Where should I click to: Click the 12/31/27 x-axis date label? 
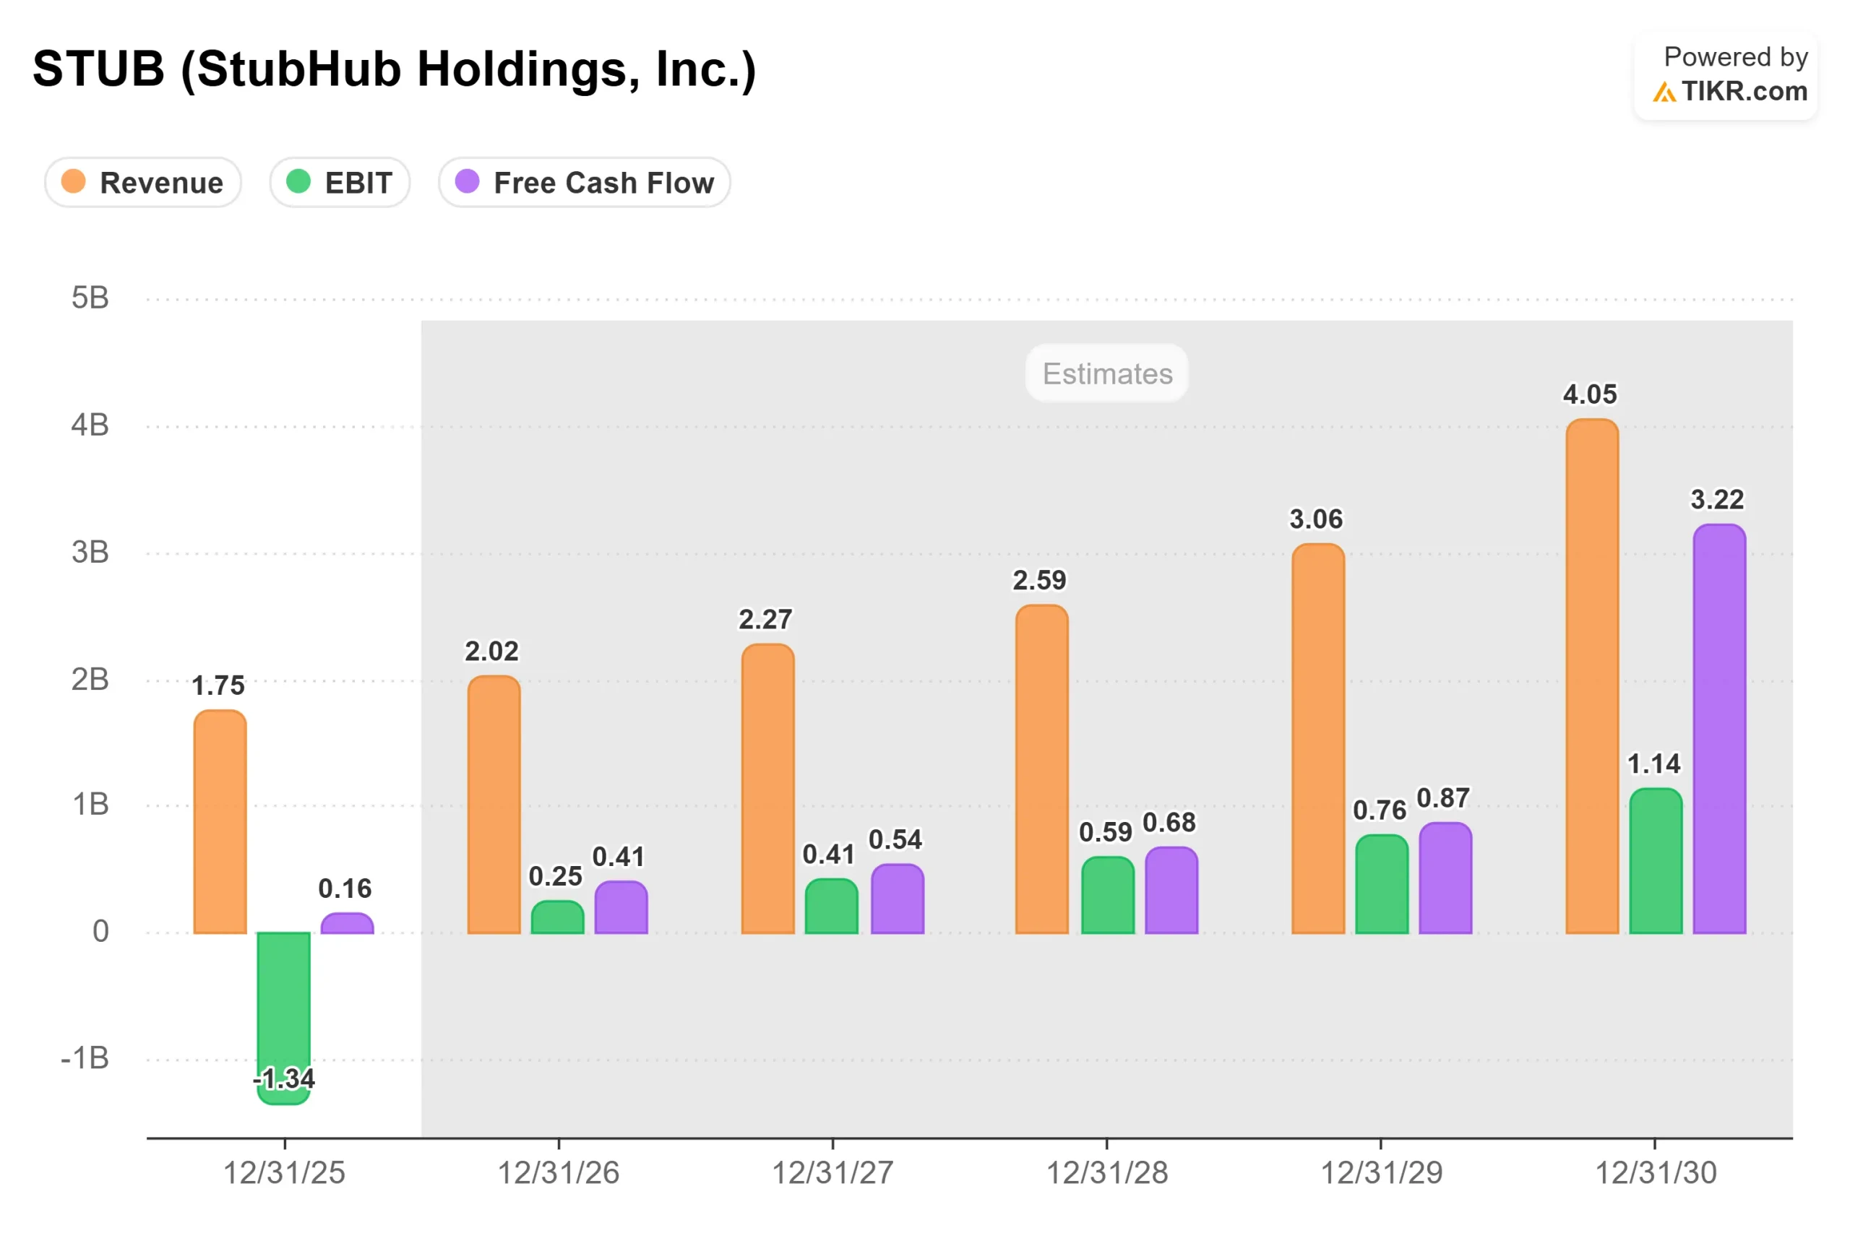[x=833, y=1173]
